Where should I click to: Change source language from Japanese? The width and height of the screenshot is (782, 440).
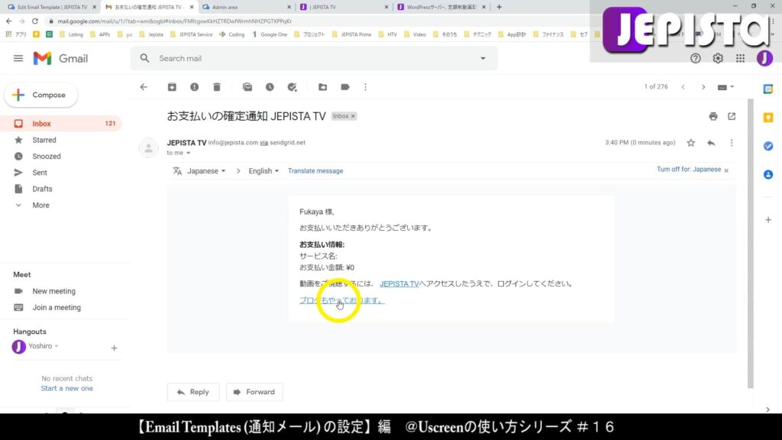[206, 170]
